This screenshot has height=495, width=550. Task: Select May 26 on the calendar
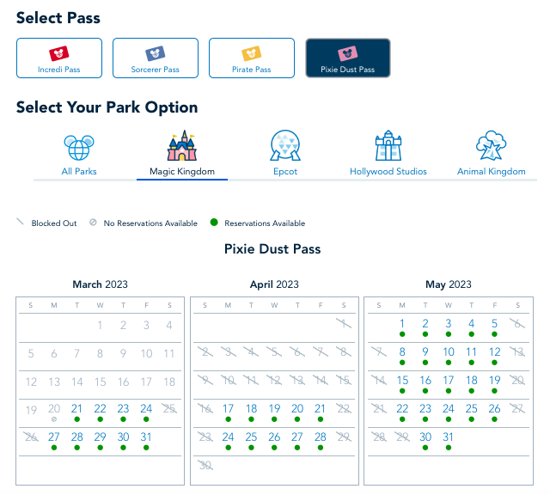click(495, 409)
